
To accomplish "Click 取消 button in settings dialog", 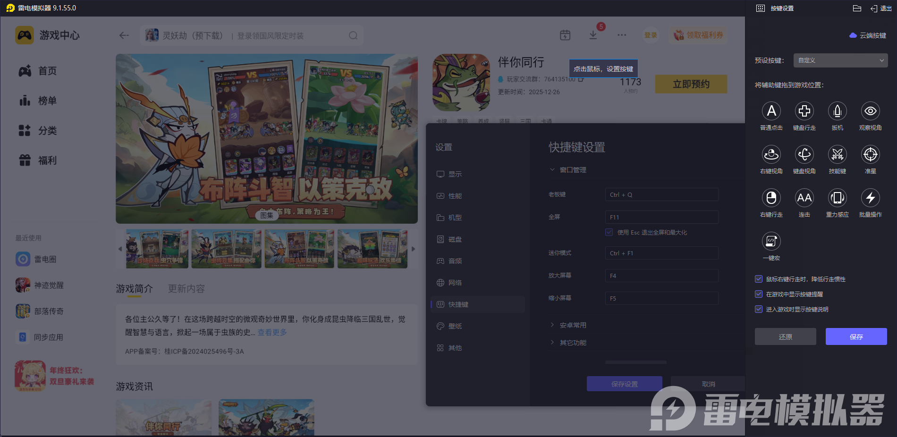I will tap(708, 384).
